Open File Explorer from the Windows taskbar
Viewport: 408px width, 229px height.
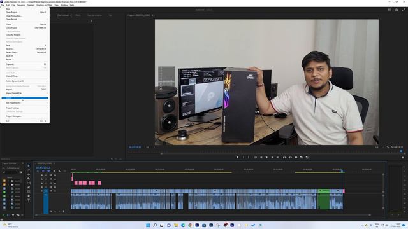(176, 225)
